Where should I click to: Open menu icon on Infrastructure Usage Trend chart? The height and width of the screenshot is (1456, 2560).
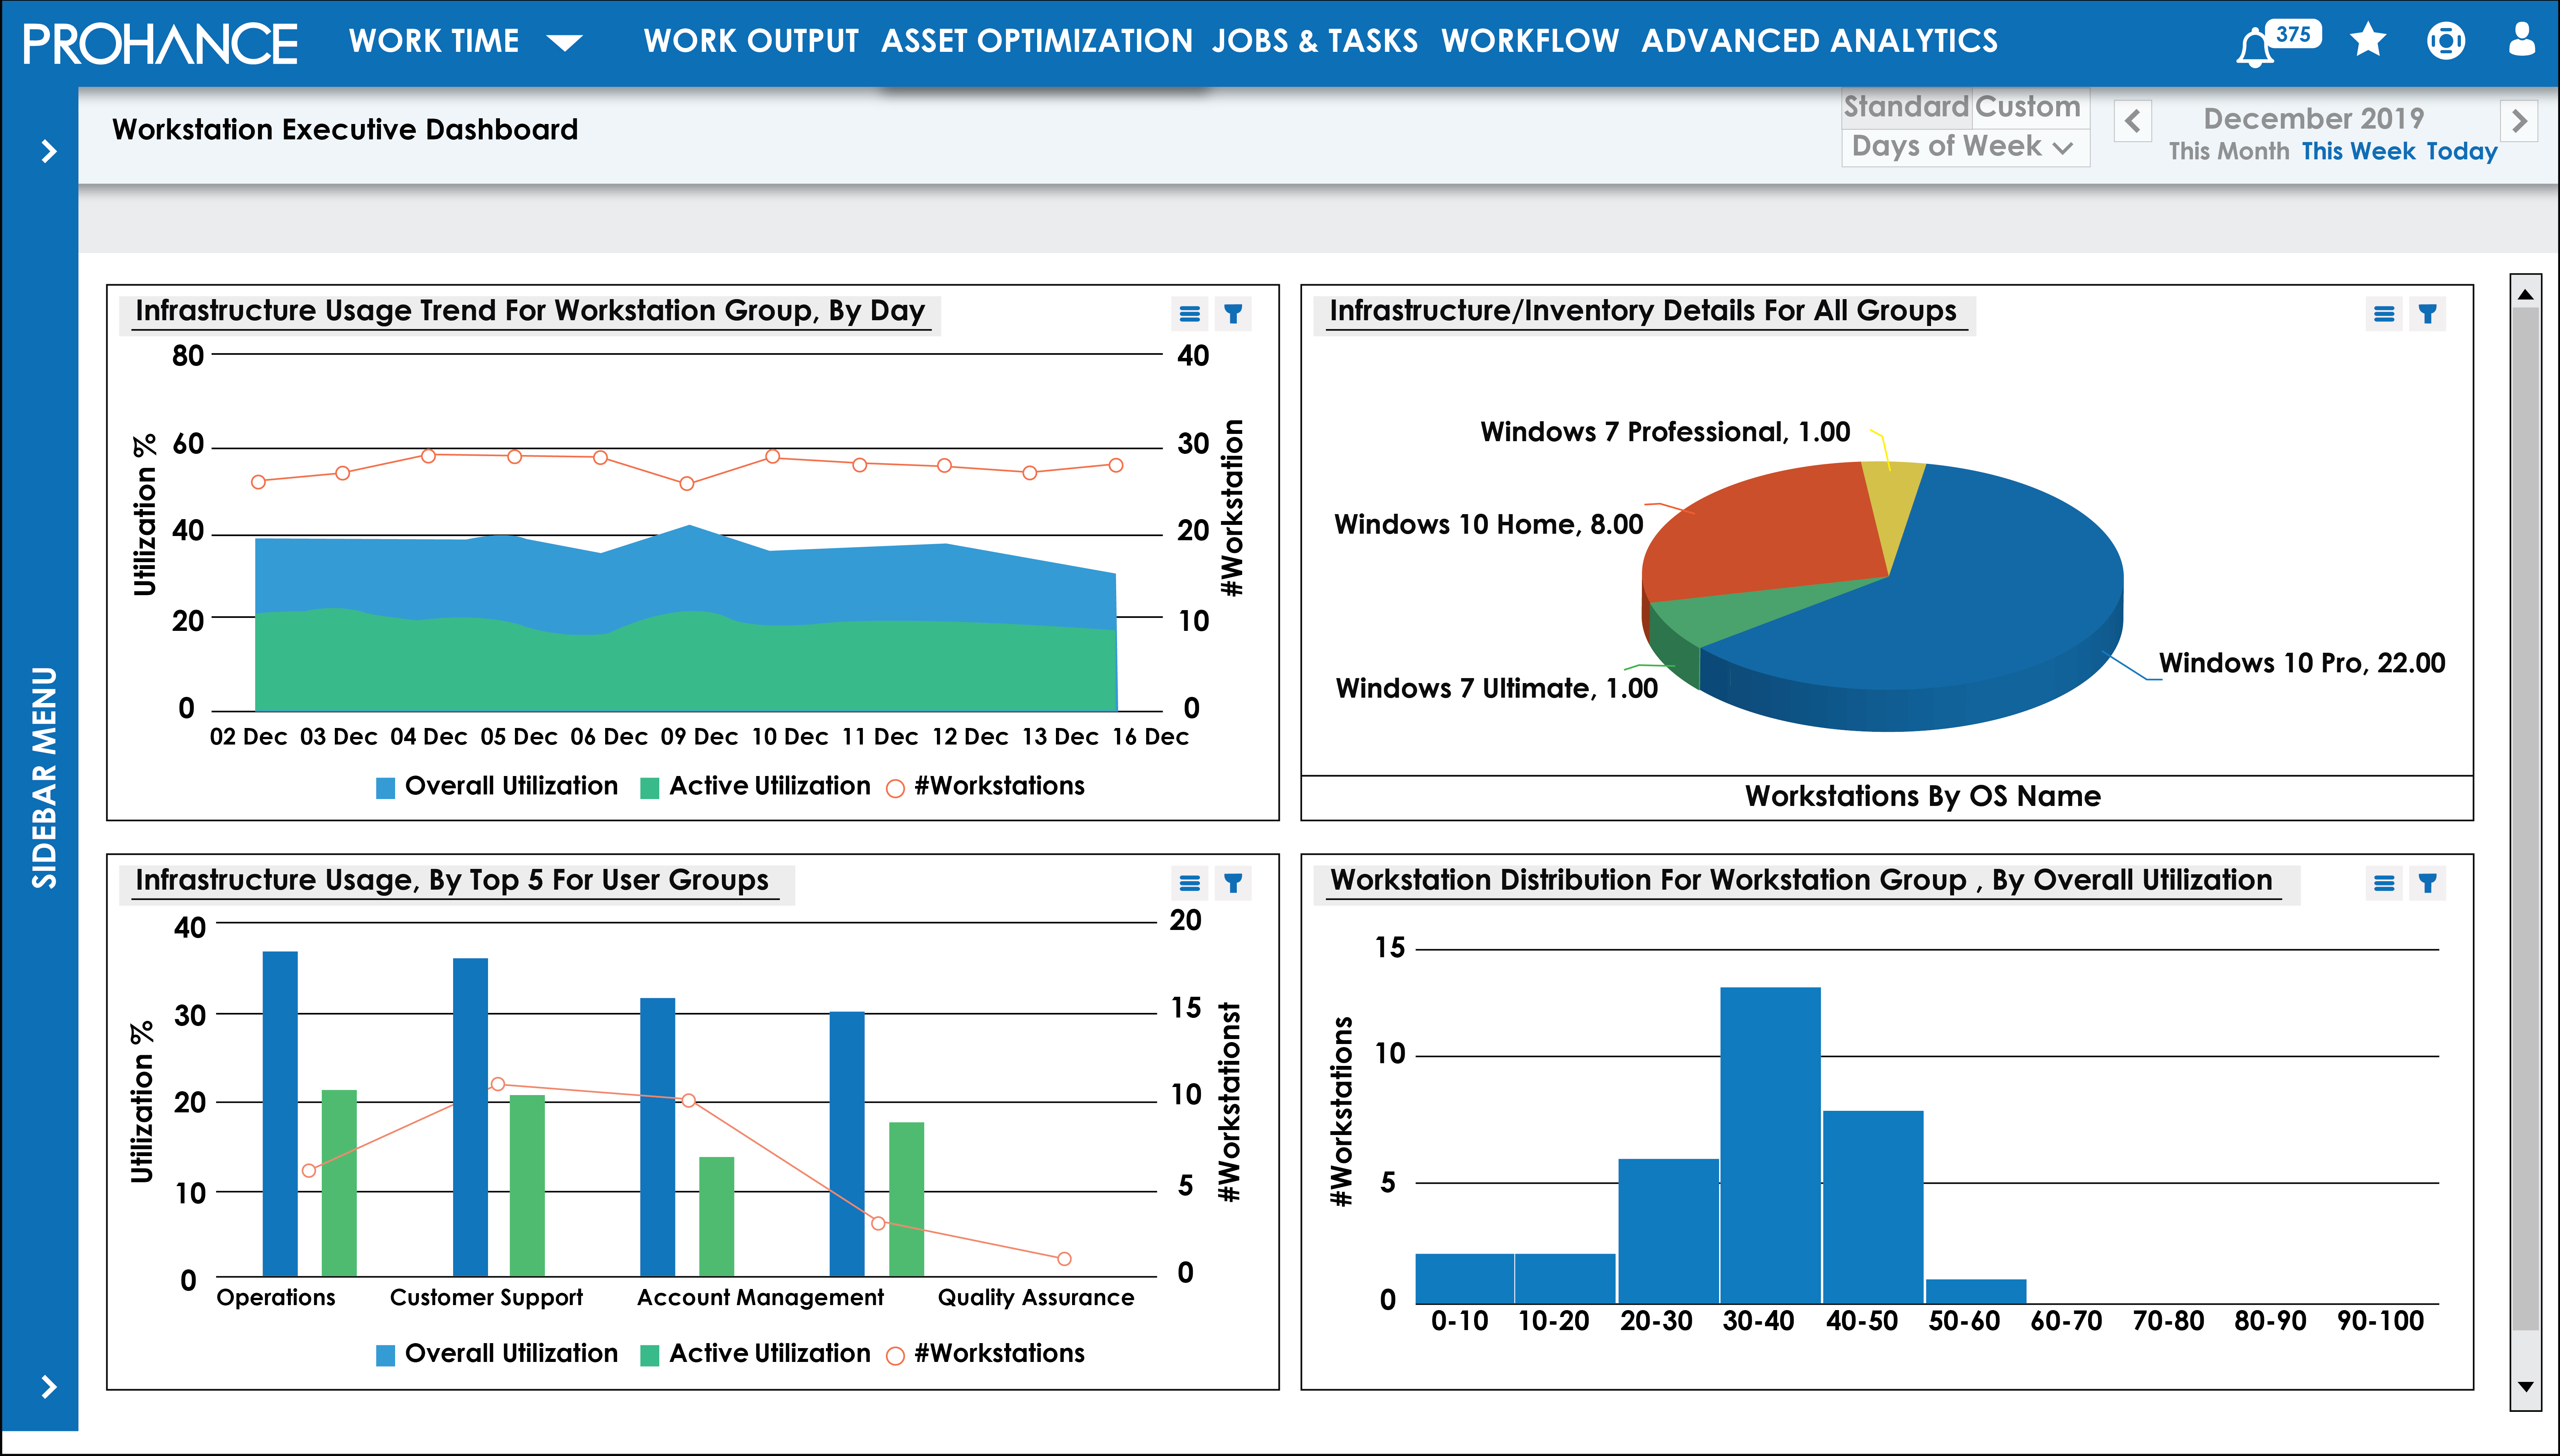[x=1189, y=314]
